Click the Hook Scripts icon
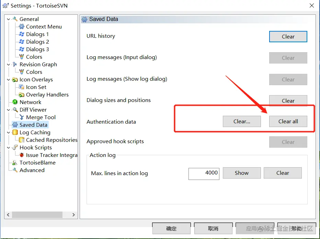Screen dimensions: 320x239 click(15, 147)
